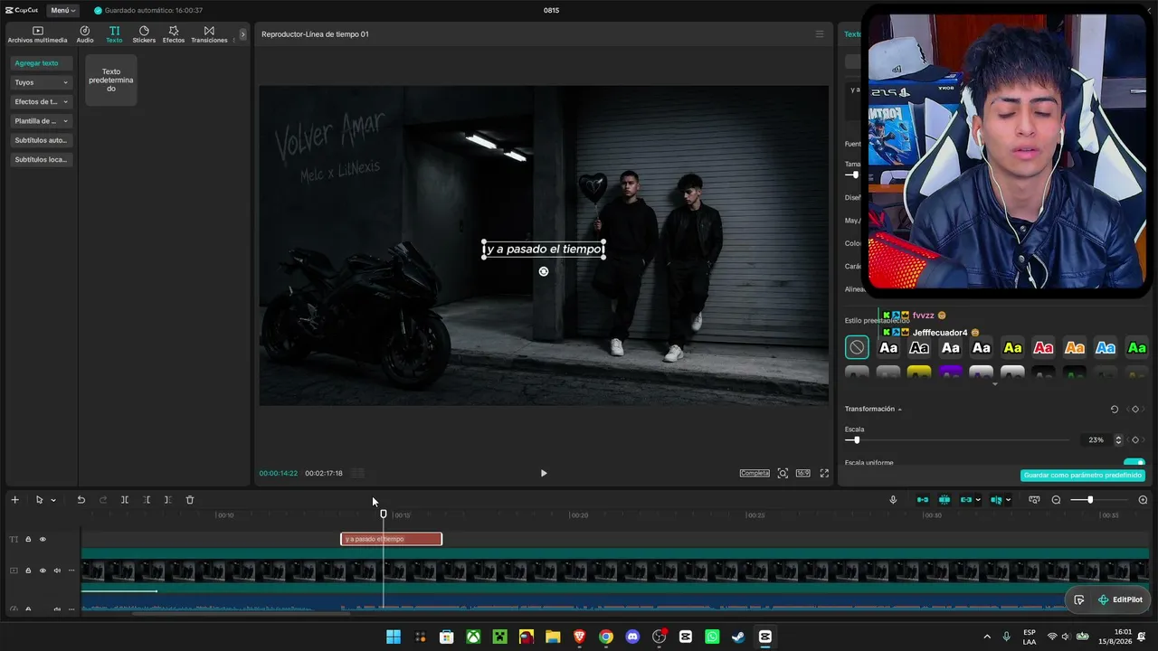Change the 16:9 aspect ratio
The image size is (1158, 651).
point(802,473)
